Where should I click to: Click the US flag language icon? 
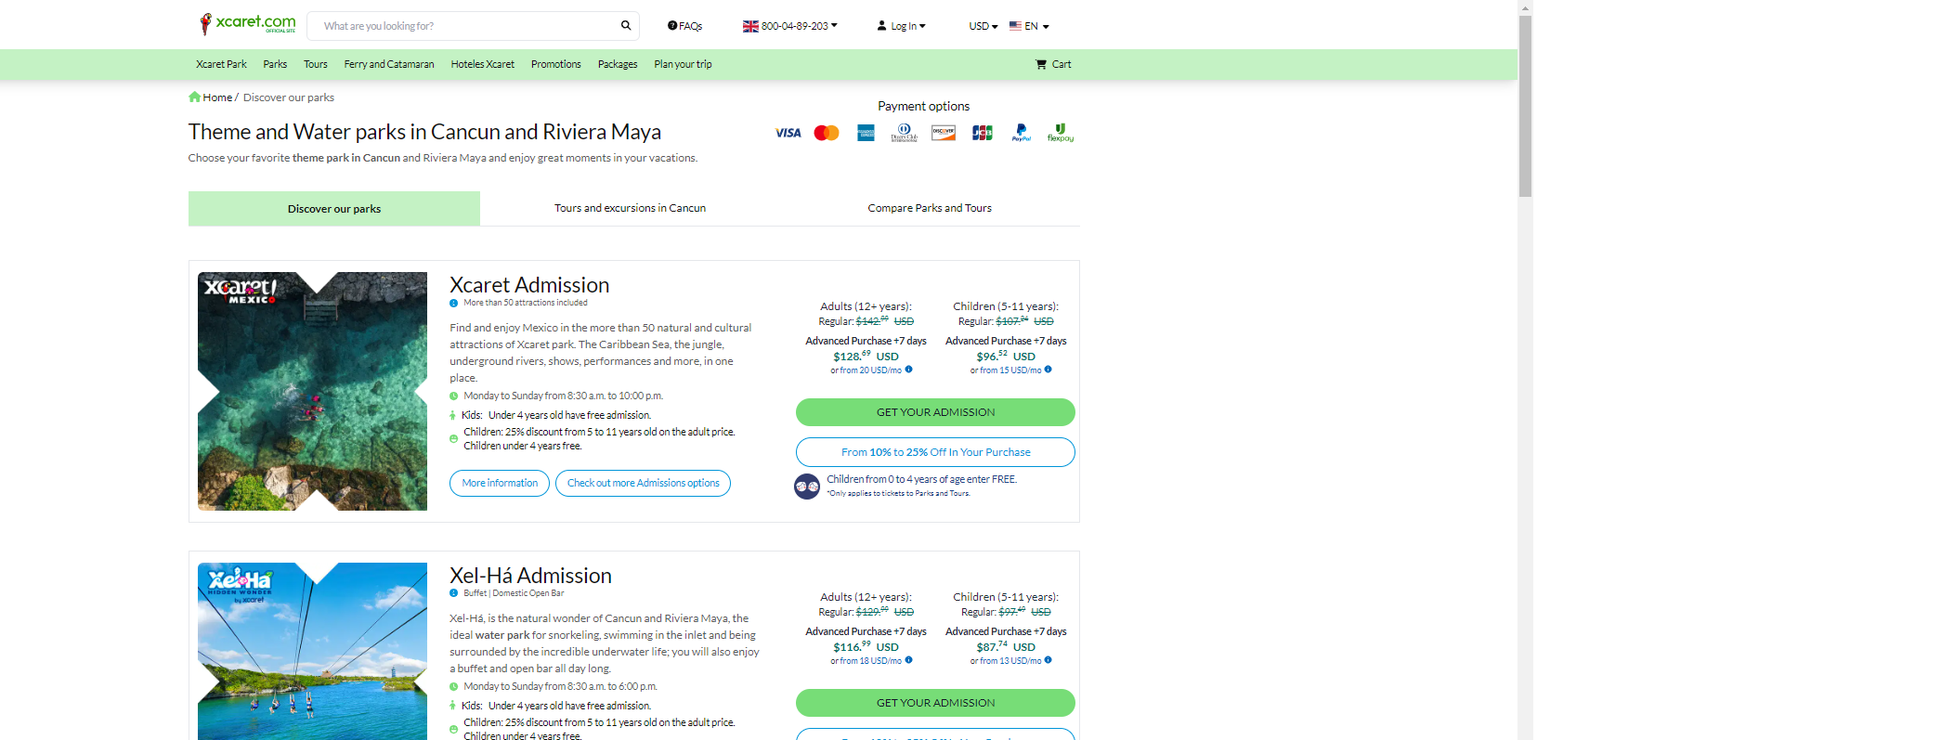click(1015, 26)
